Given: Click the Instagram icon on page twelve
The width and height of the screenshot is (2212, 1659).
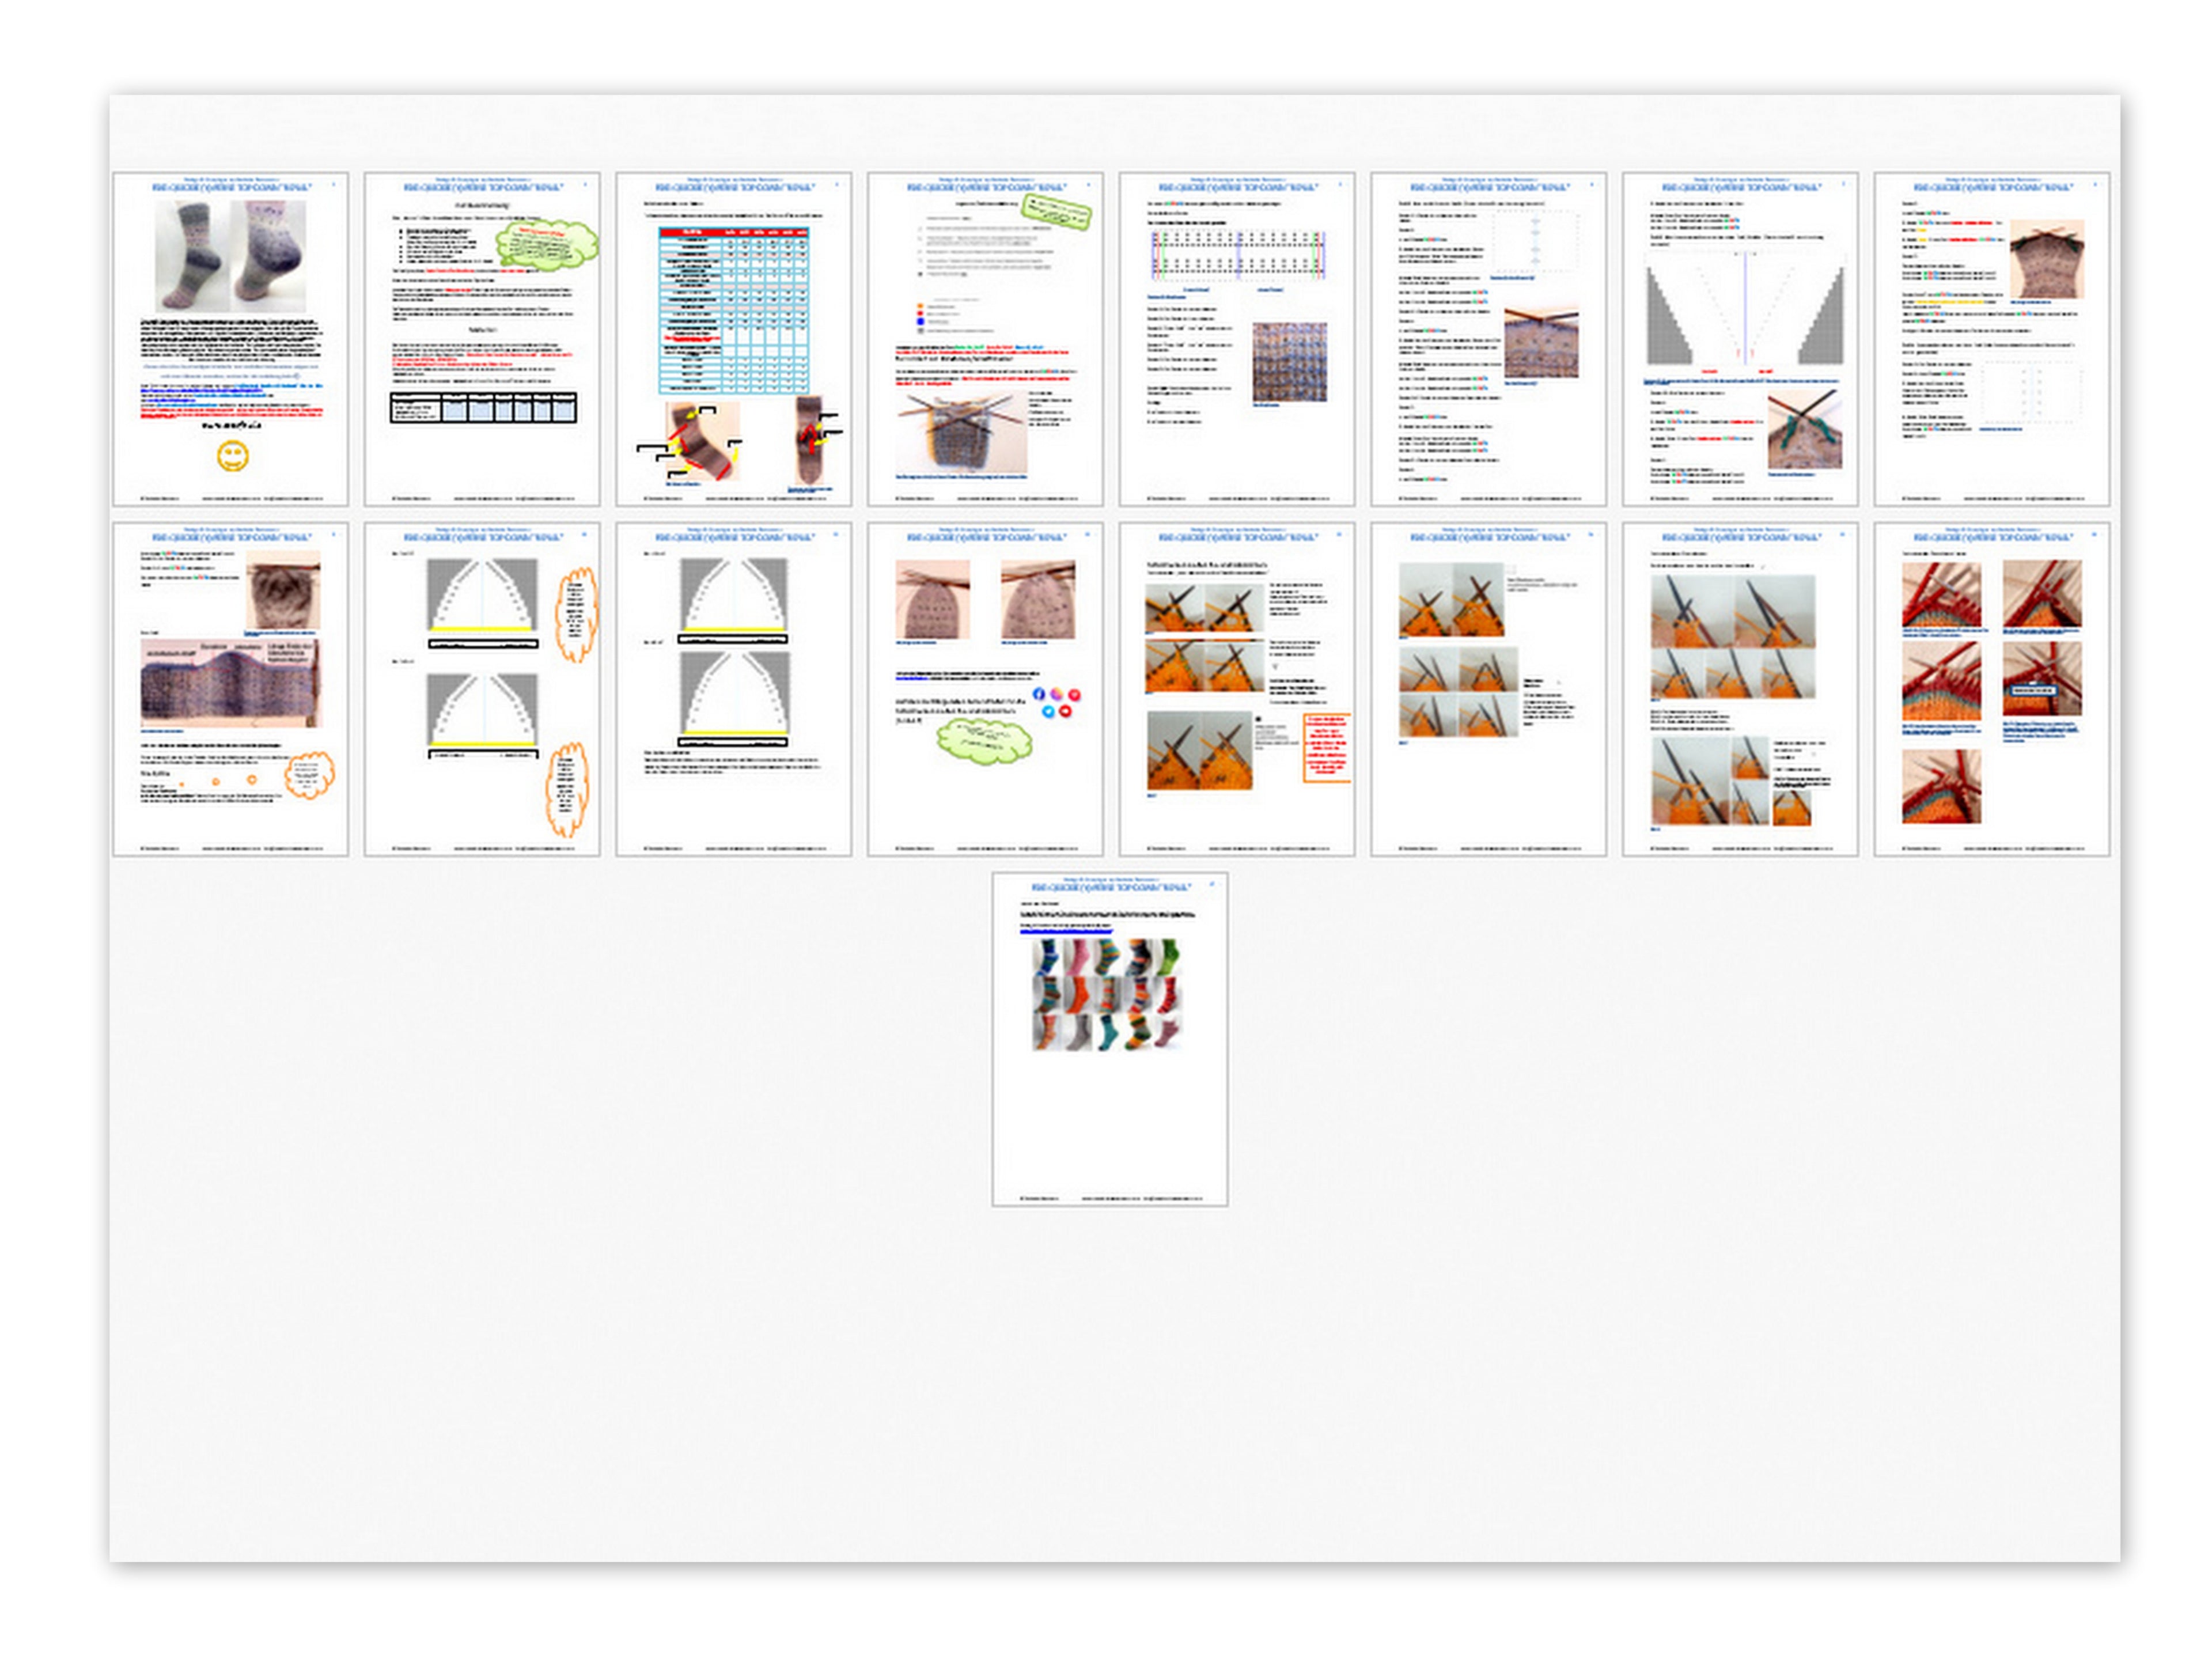Looking at the screenshot, I should [1056, 693].
